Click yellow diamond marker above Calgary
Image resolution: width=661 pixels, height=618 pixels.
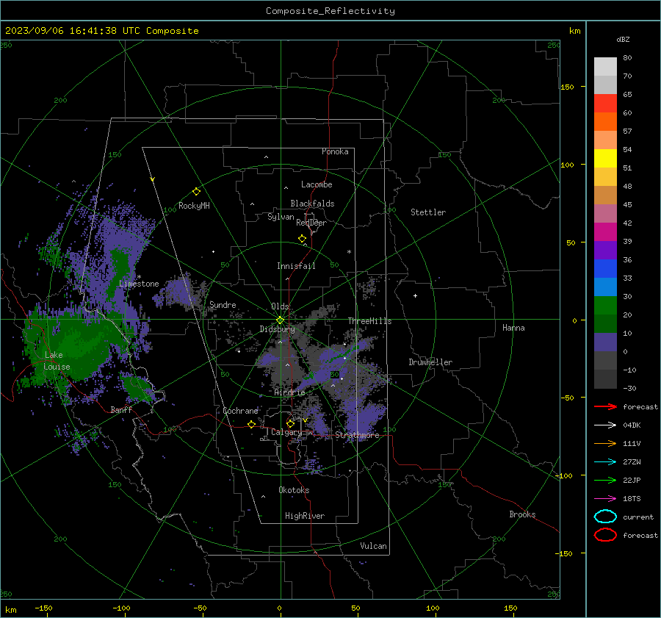click(290, 423)
